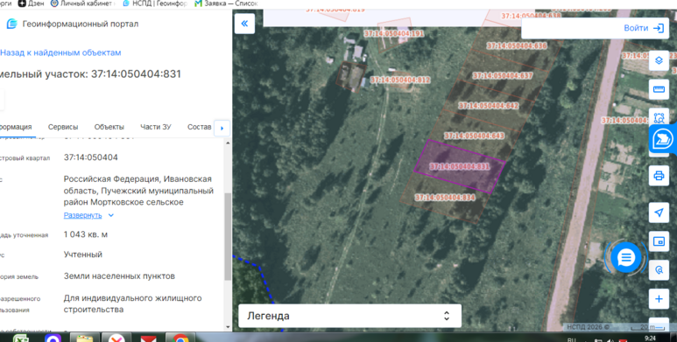This screenshot has width=677, height=342.
Task: Click the scrollbar up arrow in info panel
Action: click(228, 143)
